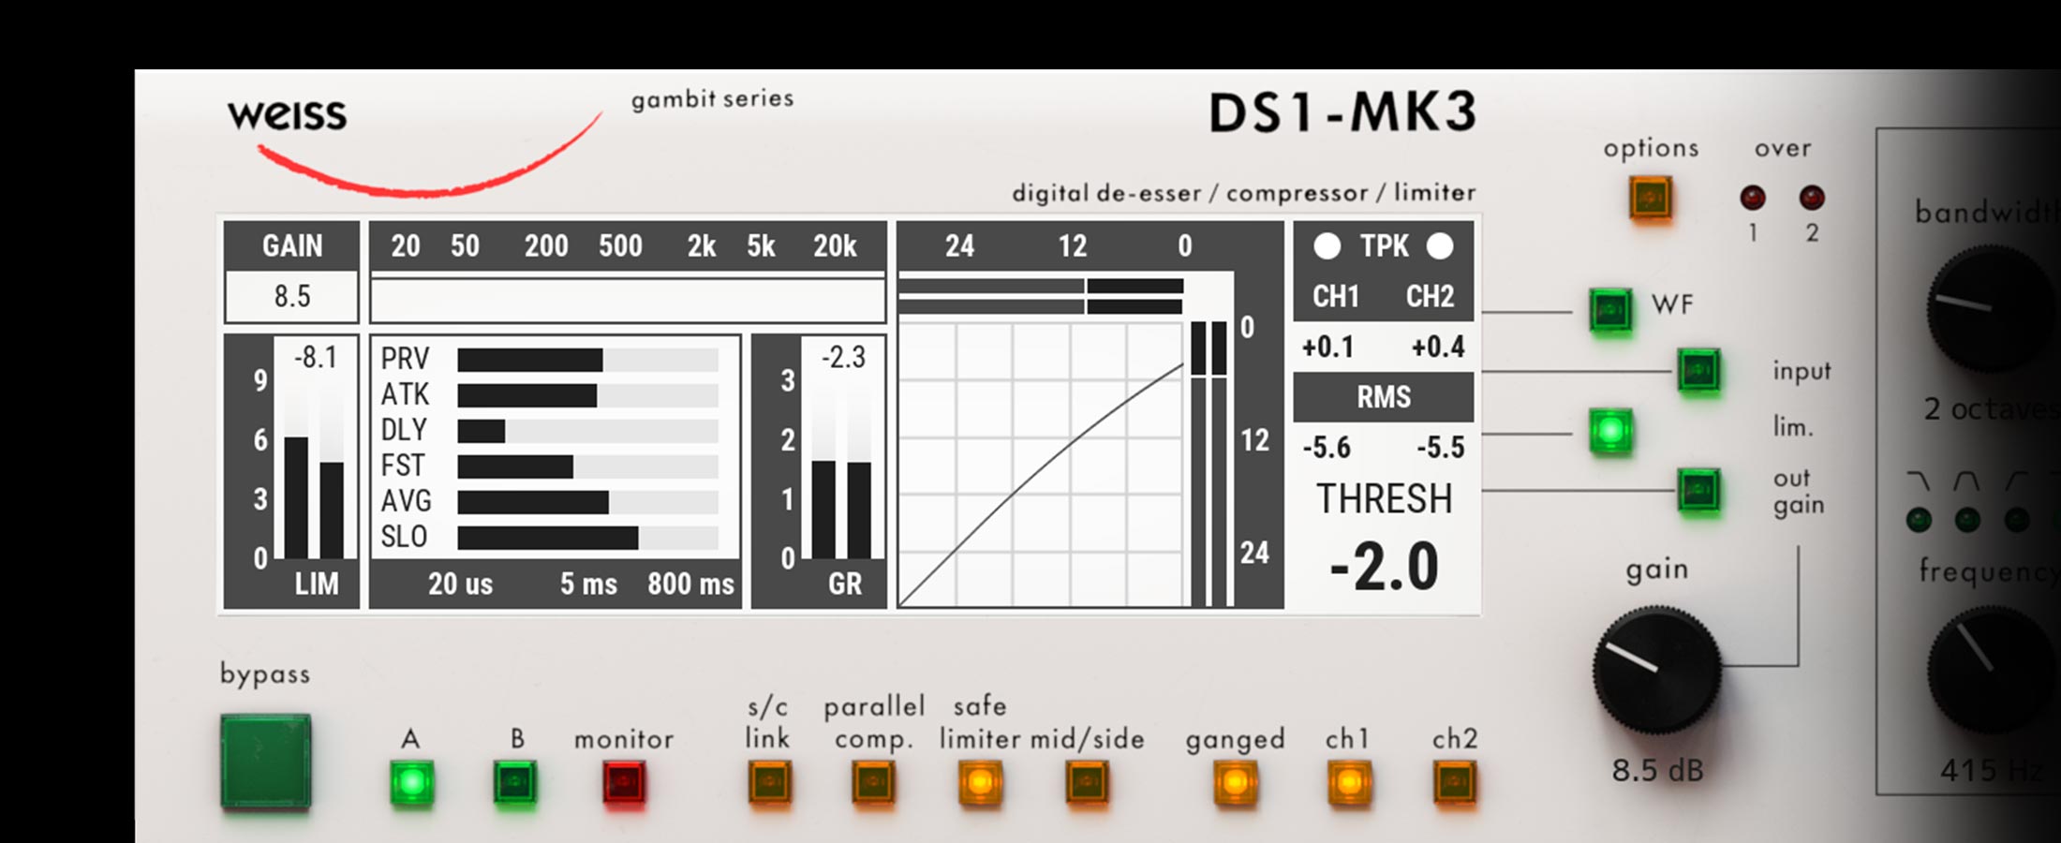Click the RMS header label
The width and height of the screenshot is (2061, 843).
point(1384,397)
